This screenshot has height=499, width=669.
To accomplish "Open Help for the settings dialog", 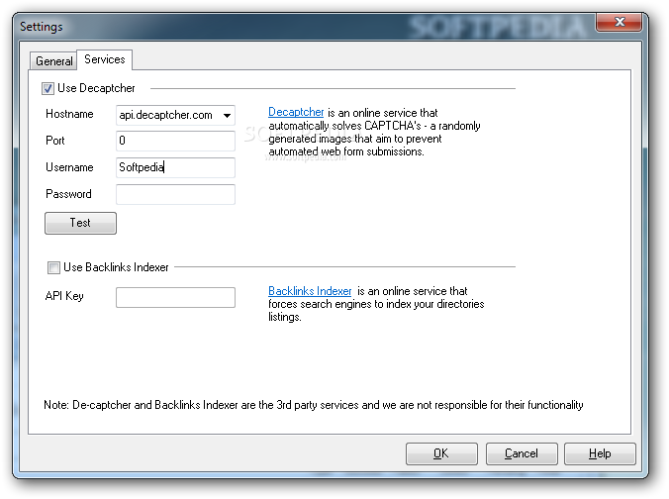I will pyautogui.click(x=600, y=453).
